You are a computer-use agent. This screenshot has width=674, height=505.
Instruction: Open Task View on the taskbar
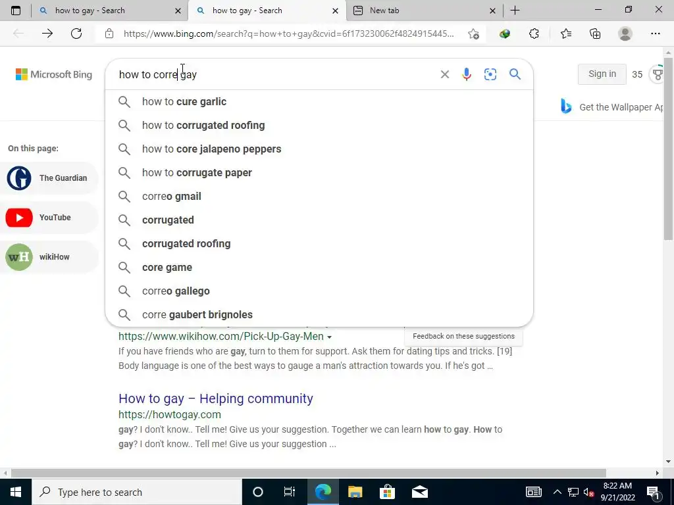click(x=290, y=492)
